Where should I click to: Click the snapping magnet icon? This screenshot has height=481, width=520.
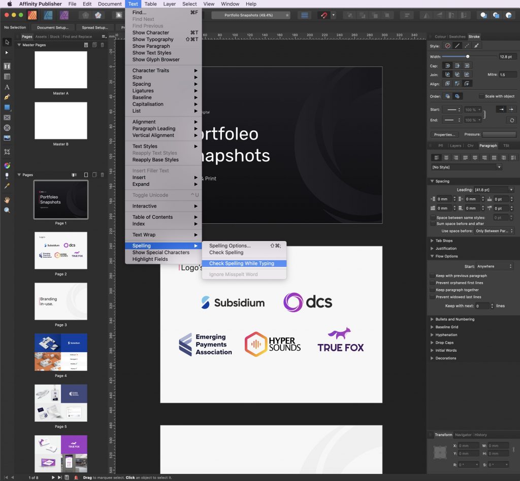click(x=323, y=15)
